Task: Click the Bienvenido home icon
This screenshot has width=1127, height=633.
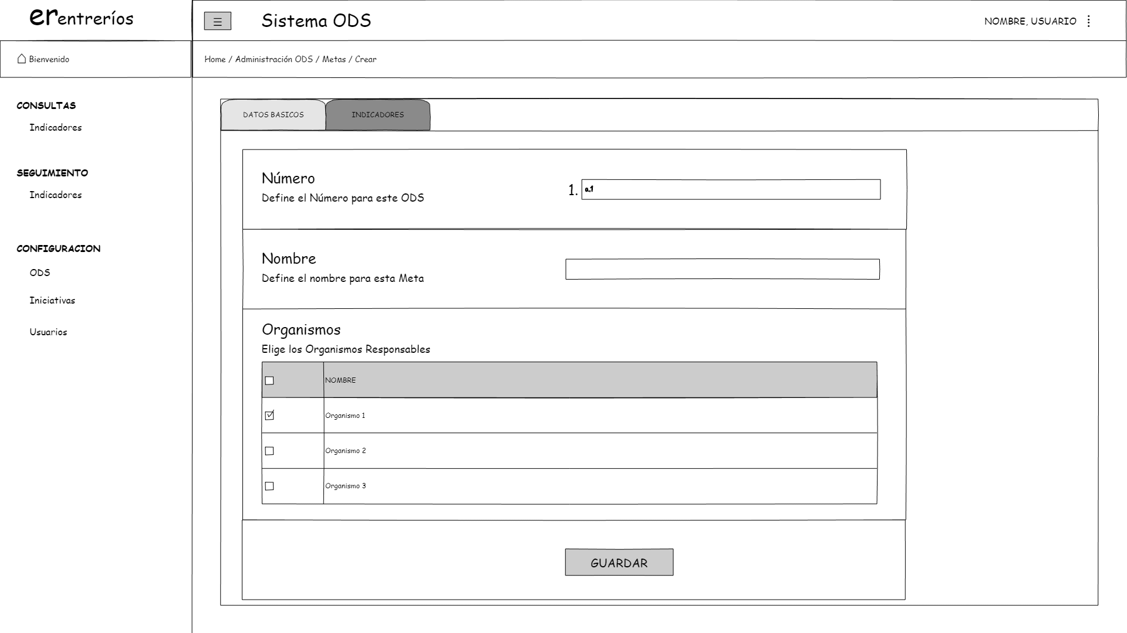Action: click(22, 59)
